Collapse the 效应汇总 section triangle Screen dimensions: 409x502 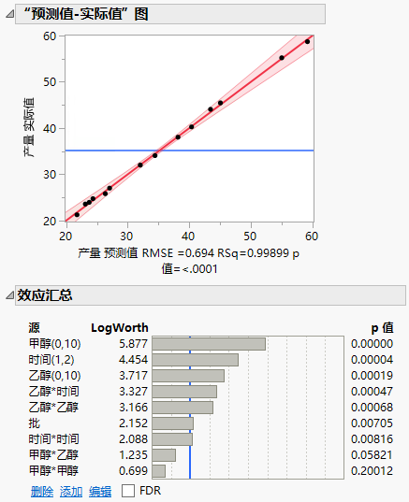10,294
